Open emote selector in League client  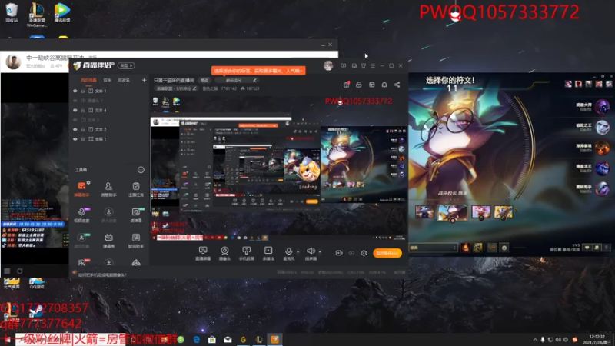[504, 247]
